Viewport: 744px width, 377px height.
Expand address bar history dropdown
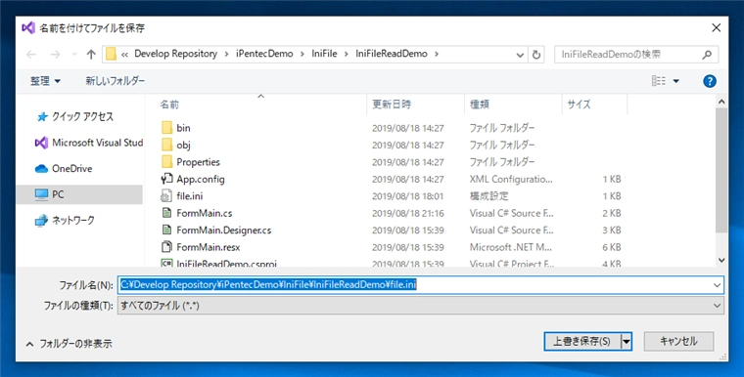click(x=520, y=55)
